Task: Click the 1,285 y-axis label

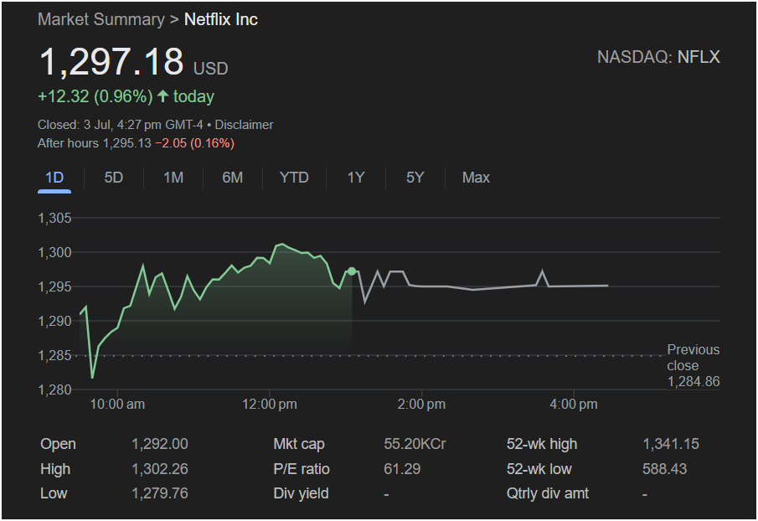Action: pyautogui.click(x=54, y=355)
